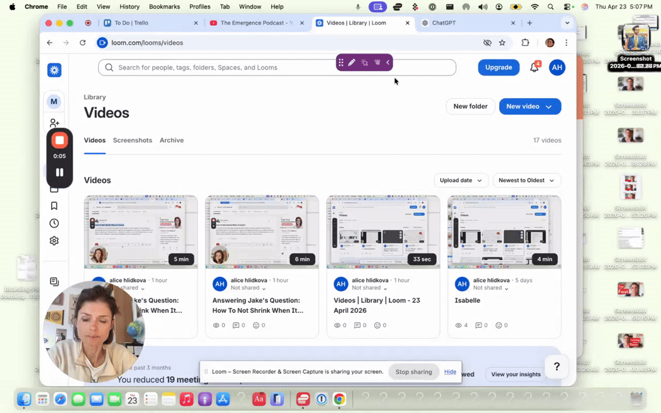Switch to the ChatGPT browser tab
This screenshot has width=661, height=413.
[468, 23]
